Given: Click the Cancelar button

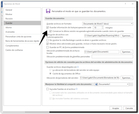Looking at the screenshot, I should (129, 108).
